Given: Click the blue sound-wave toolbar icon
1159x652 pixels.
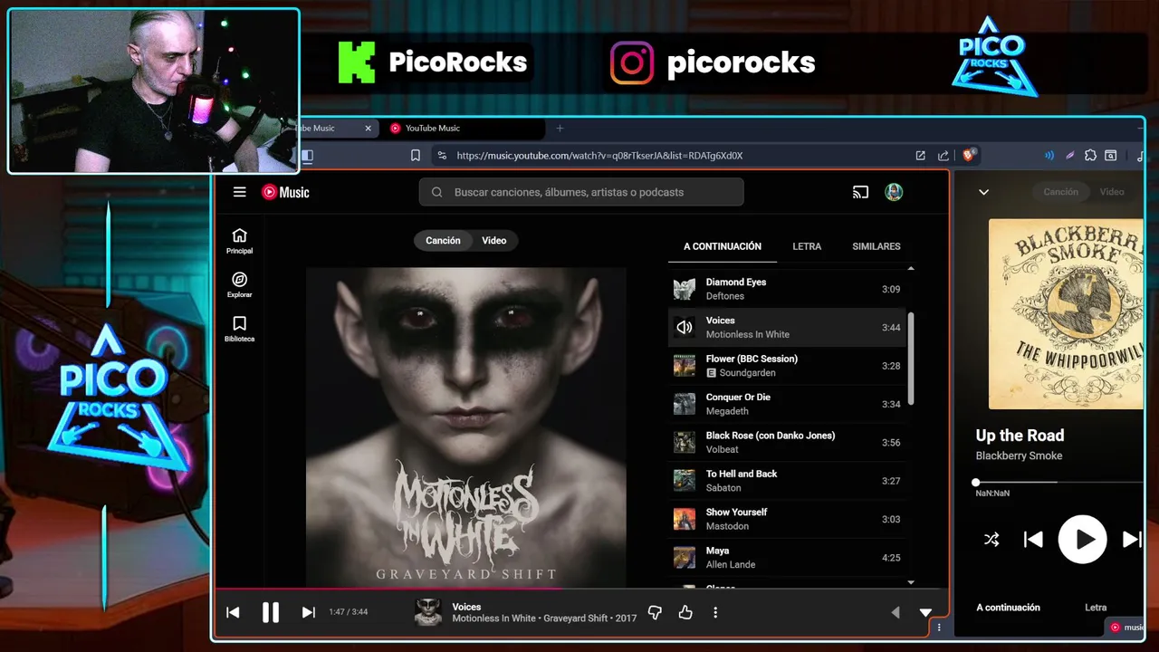Looking at the screenshot, I should pyautogui.click(x=1049, y=155).
